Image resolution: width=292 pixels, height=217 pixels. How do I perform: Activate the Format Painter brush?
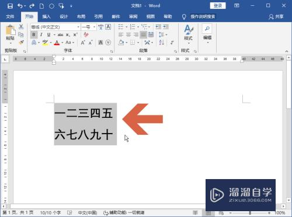21,42
